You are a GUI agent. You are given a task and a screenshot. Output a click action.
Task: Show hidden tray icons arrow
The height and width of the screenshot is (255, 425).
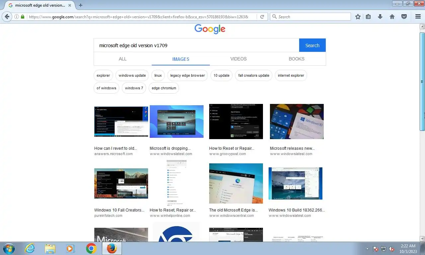(x=367, y=249)
